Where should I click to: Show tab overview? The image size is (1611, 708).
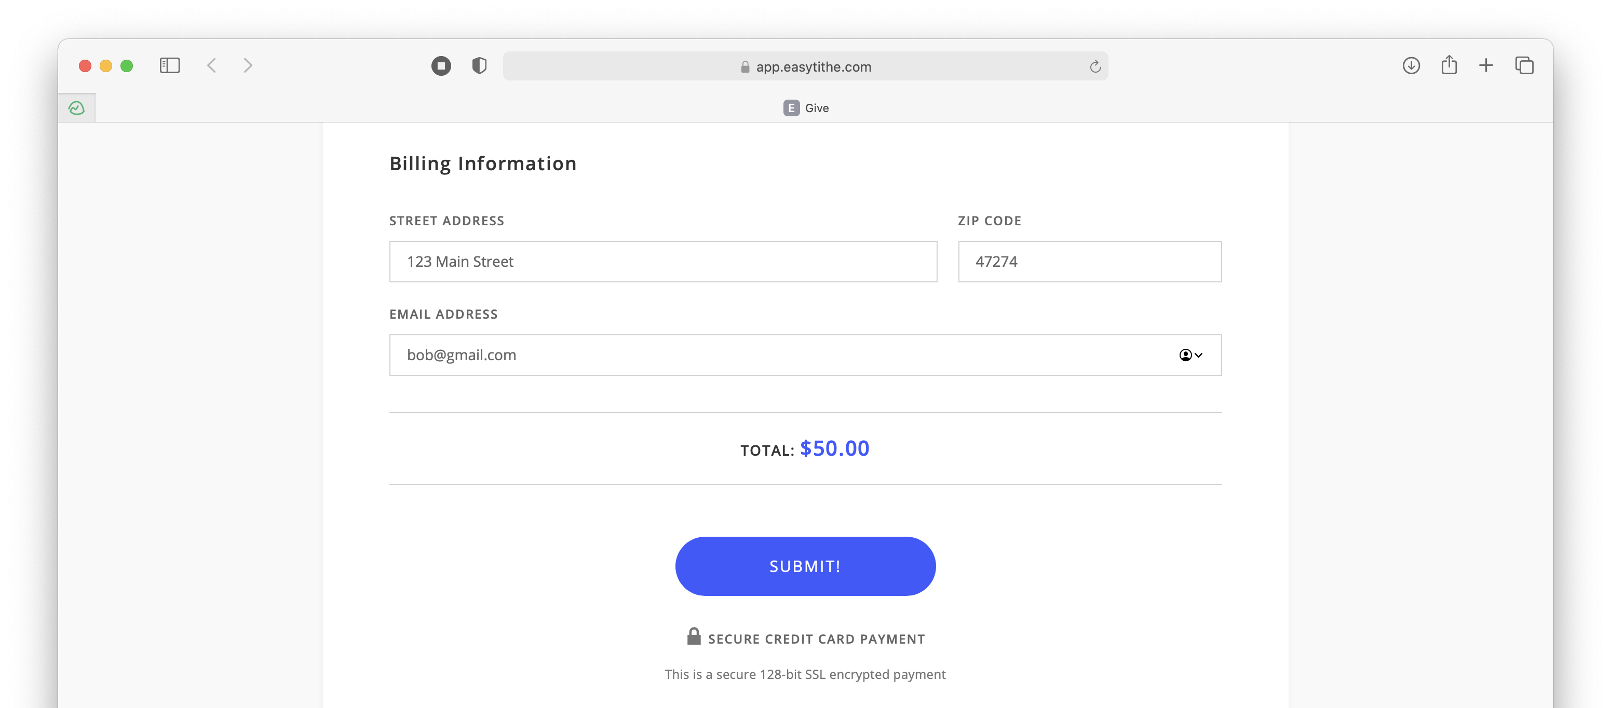click(1524, 66)
